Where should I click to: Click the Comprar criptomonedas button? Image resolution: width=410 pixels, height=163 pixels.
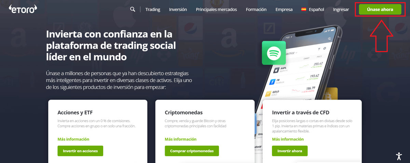192,151
